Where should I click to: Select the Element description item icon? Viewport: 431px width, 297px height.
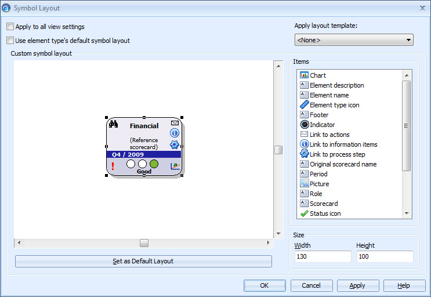[304, 85]
